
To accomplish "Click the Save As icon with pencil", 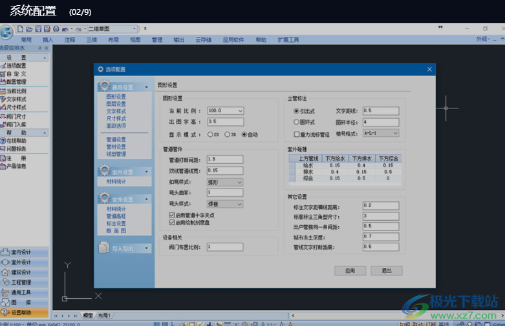I will pyautogui.click(x=47, y=29).
